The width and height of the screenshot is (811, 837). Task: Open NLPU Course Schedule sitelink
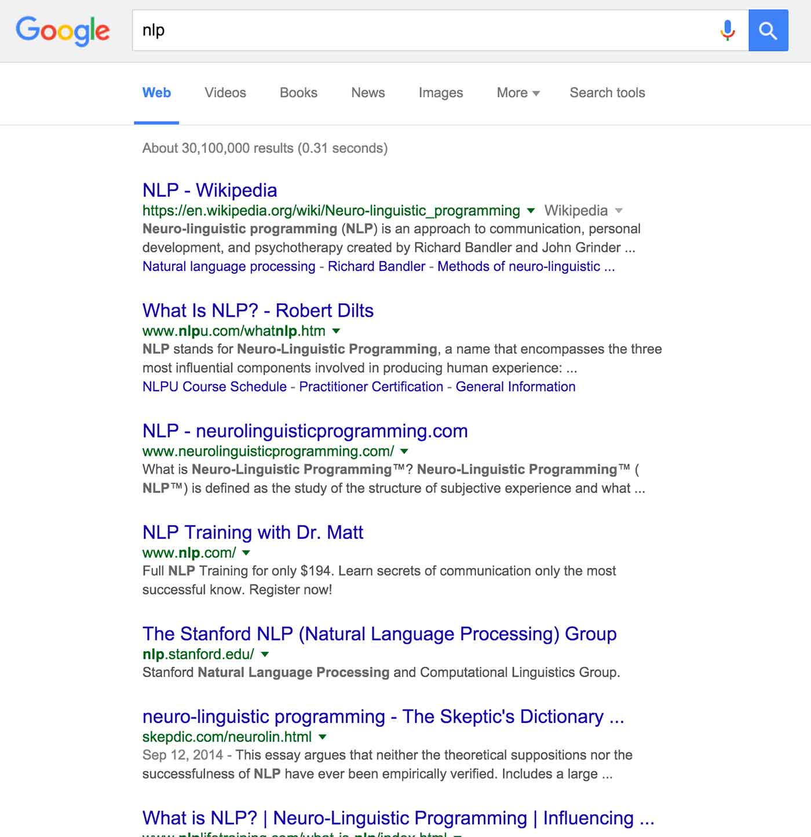[214, 387]
